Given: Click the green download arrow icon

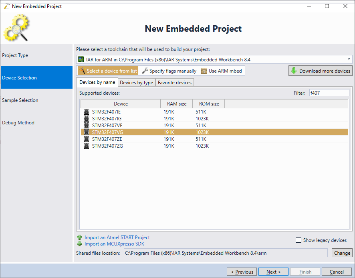Looking at the screenshot, I should [x=294, y=71].
